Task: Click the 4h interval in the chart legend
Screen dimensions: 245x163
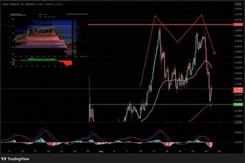Action: [22, 4]
